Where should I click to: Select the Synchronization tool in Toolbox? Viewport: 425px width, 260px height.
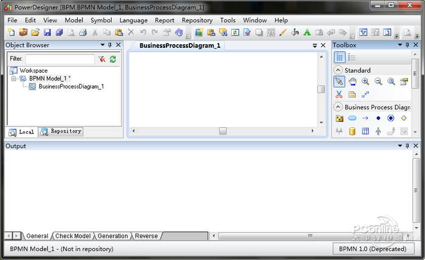coord(339,132)
